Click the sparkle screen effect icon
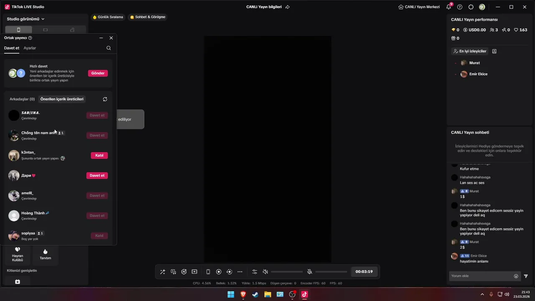This screenshot has width=535, height=301. [x=194, y=272]
